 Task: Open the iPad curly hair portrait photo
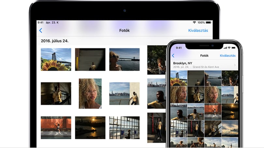click(x=90, y=94)
